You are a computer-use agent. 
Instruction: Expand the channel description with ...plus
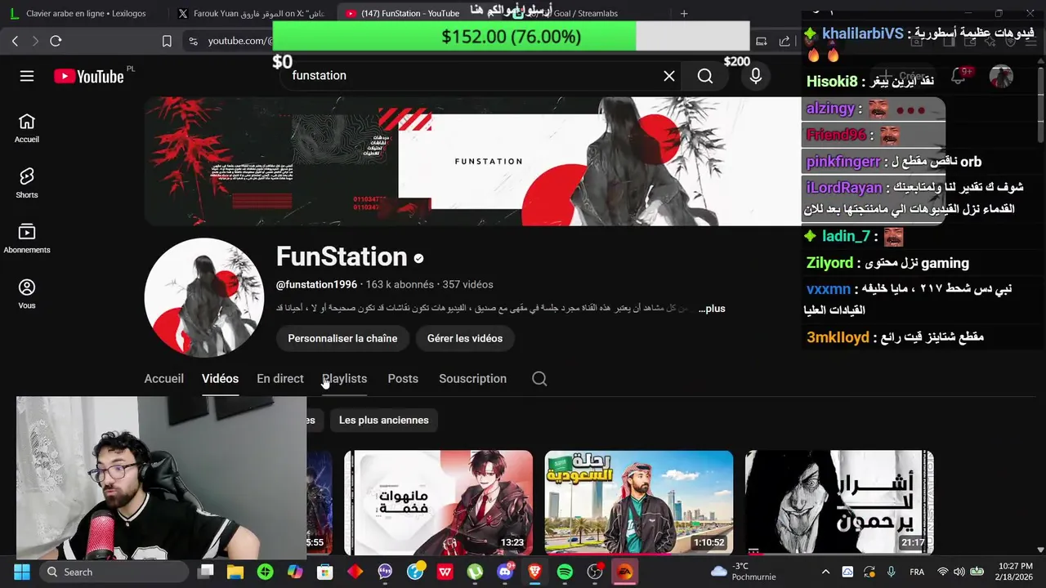coord(712,308)
